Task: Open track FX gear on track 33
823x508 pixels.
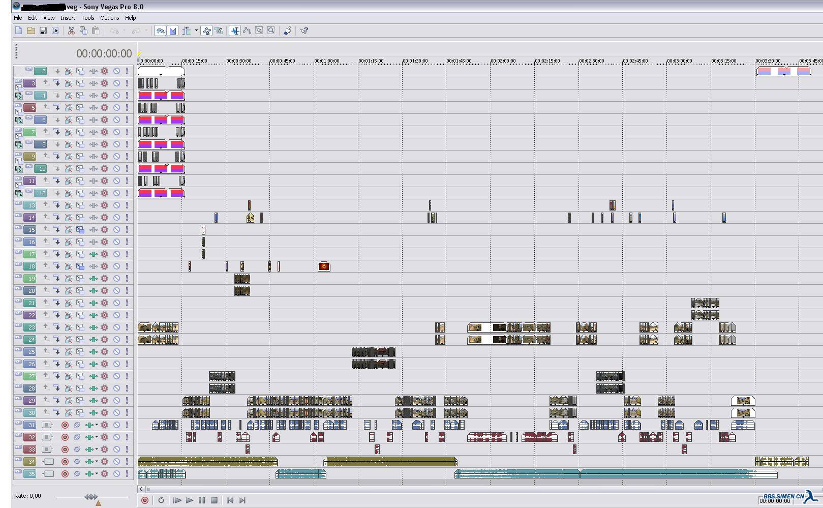Action: point(105,449)
